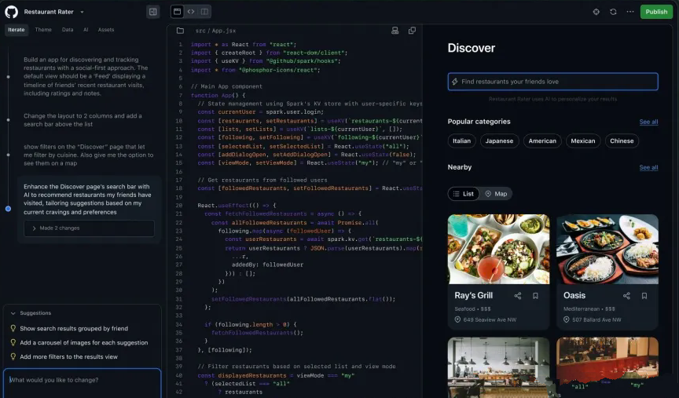The image size is (679, 398).
Task: Select the Iterate tab
Action: coord(16,30)
